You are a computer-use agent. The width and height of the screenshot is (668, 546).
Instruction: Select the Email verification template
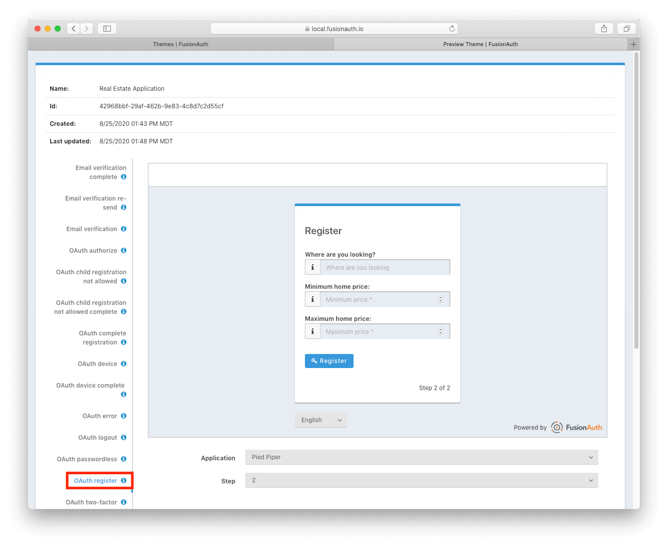click(92, 229)
